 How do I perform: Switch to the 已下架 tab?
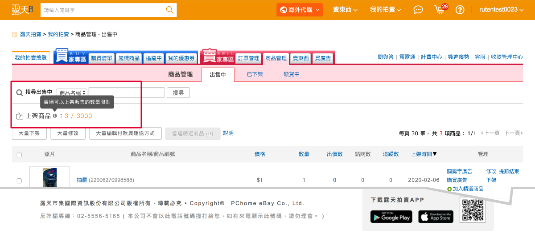[x=255, y=74]
